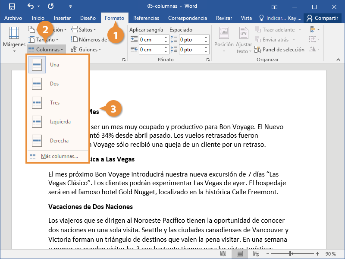Click the spacing after value field
Screen dimensions: 345x259
coord(191,50)
